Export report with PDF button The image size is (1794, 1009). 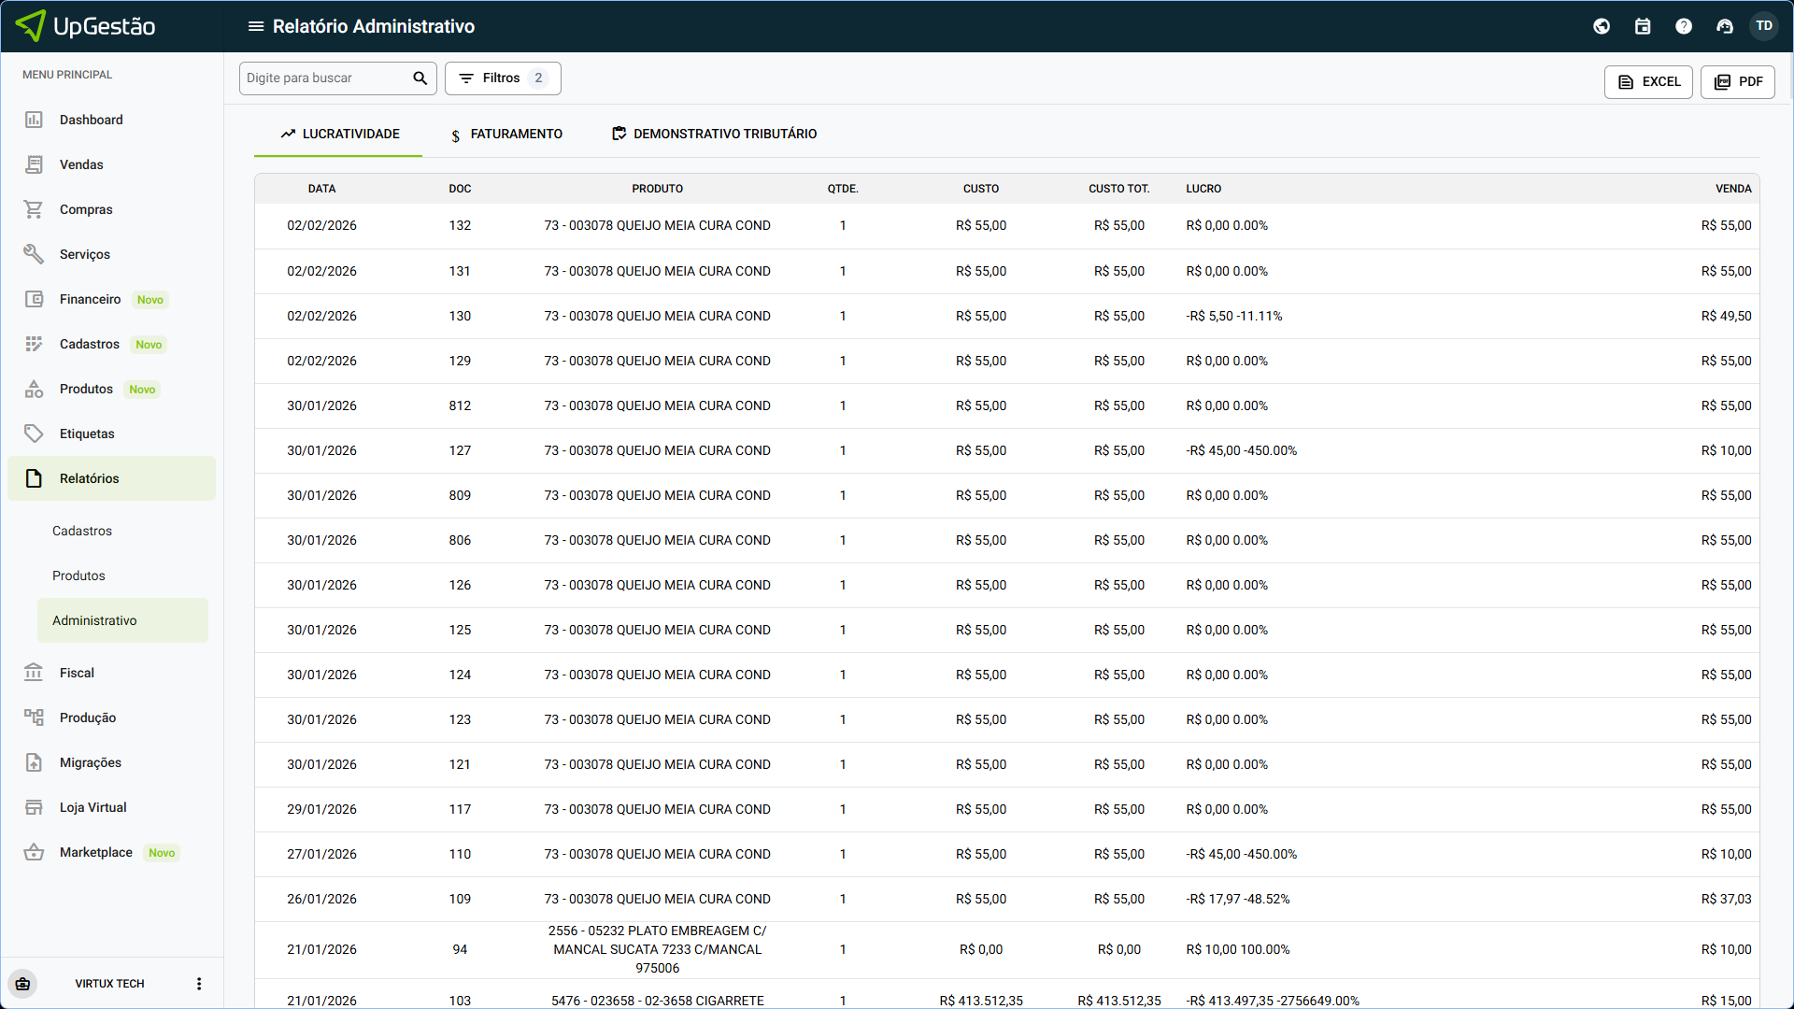(x=1738, y=82)
